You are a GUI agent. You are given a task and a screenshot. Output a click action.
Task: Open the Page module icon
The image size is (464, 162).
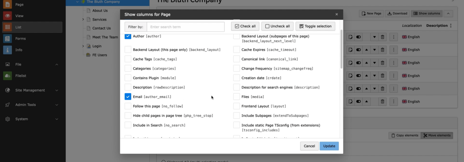coord(7,5)
